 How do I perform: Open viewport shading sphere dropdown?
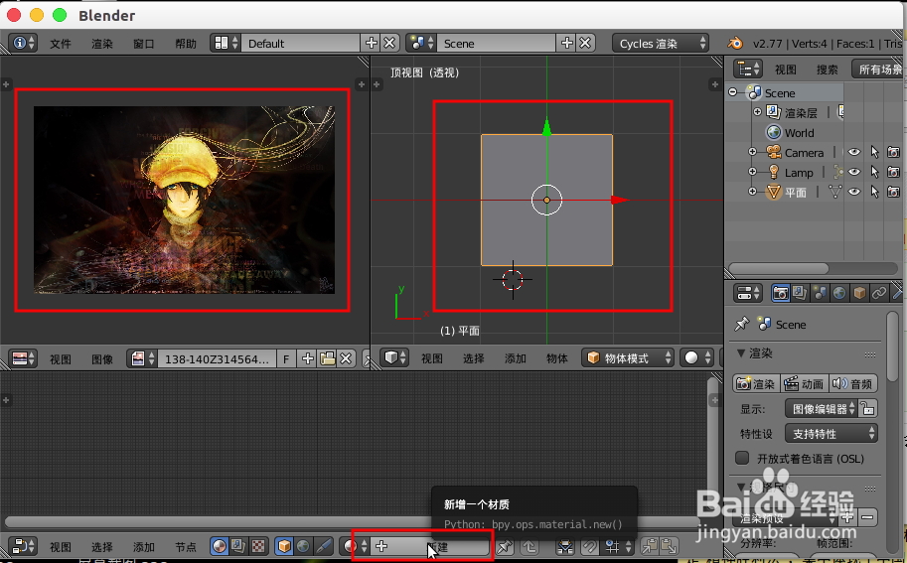point(695,357)
